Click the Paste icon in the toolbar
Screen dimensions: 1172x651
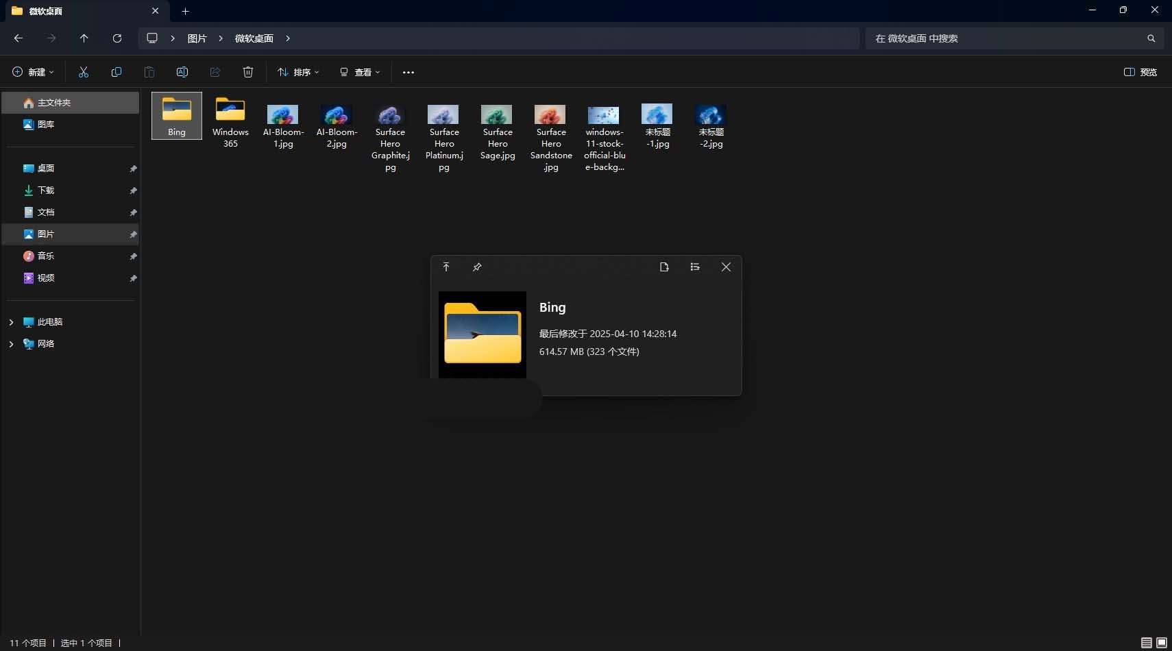(149, 72)
